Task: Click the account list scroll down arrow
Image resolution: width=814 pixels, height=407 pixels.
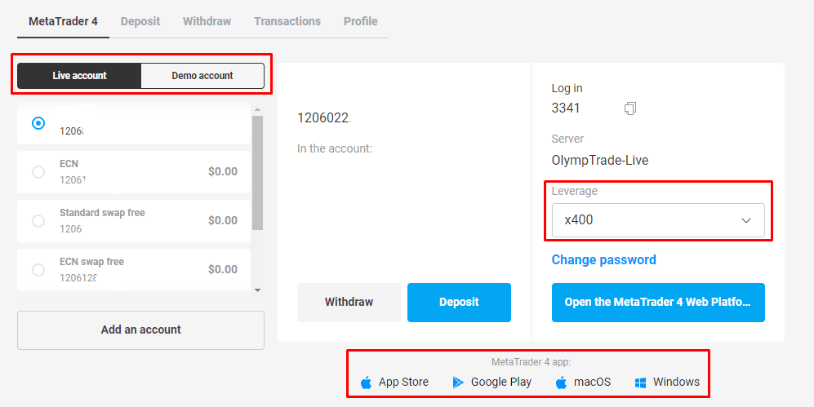Action: click(x=257, y=290)
